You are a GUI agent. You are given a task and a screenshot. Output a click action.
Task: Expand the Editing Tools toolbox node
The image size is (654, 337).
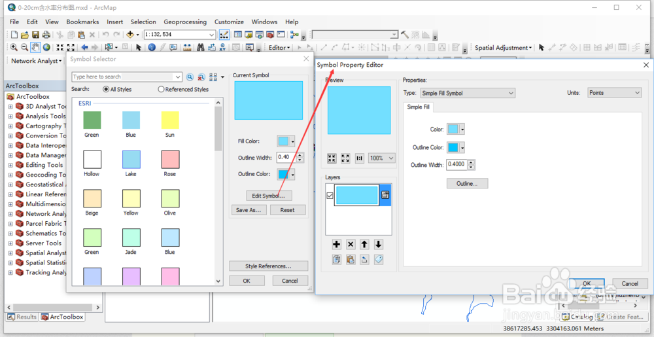(x=10, y=165)
